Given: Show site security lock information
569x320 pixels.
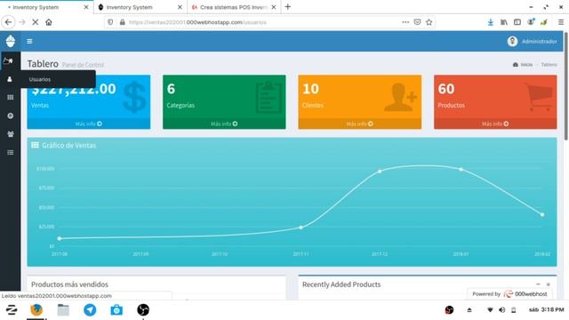Looking at the screenshot, I should click(x=123, y=22).
